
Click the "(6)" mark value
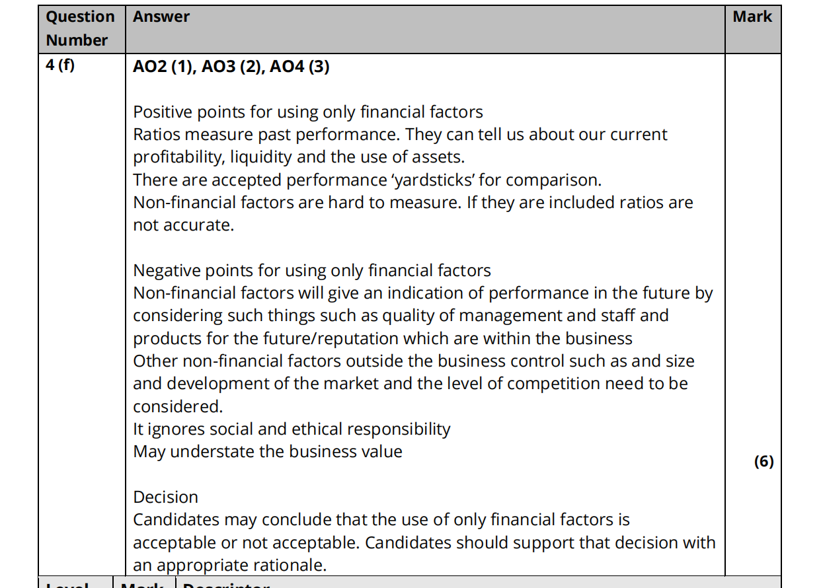[763, 462]
